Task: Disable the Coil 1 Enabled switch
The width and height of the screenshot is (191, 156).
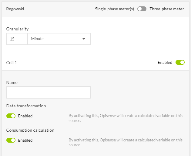Action: tap(180, 63)
